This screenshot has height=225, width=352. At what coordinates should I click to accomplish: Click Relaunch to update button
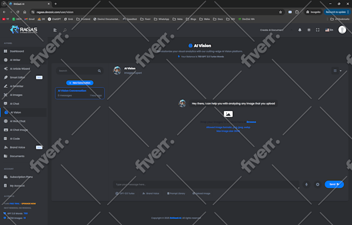click(x=337, y=12)
